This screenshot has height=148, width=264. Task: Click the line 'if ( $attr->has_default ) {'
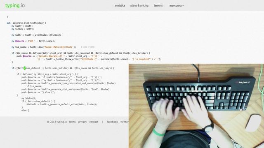[x=38, y=102]
